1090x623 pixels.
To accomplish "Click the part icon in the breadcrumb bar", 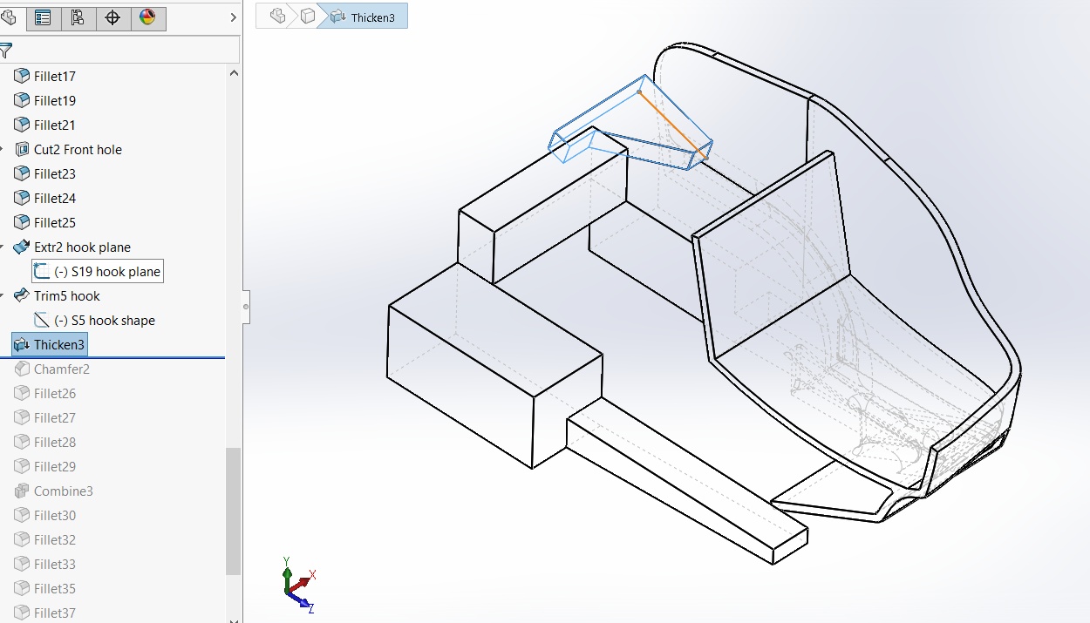I will [276, 16].
